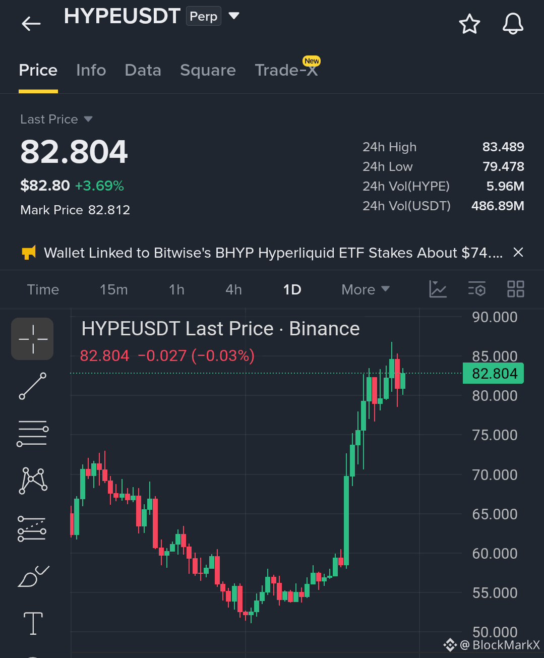The height and width of the screenshot is (658, 544).
Task: Open the chart settings icon
Action: 477,289
